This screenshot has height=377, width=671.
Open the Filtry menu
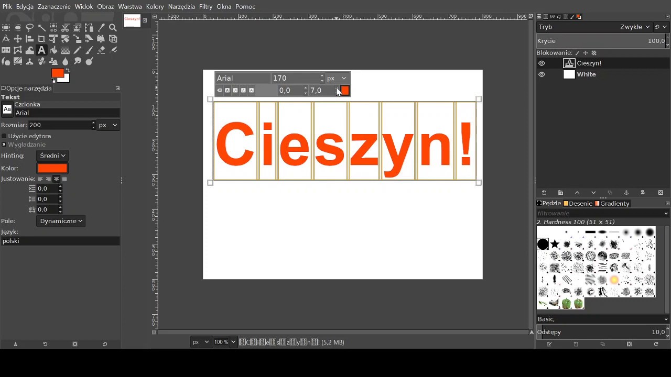tap(205, 7)
